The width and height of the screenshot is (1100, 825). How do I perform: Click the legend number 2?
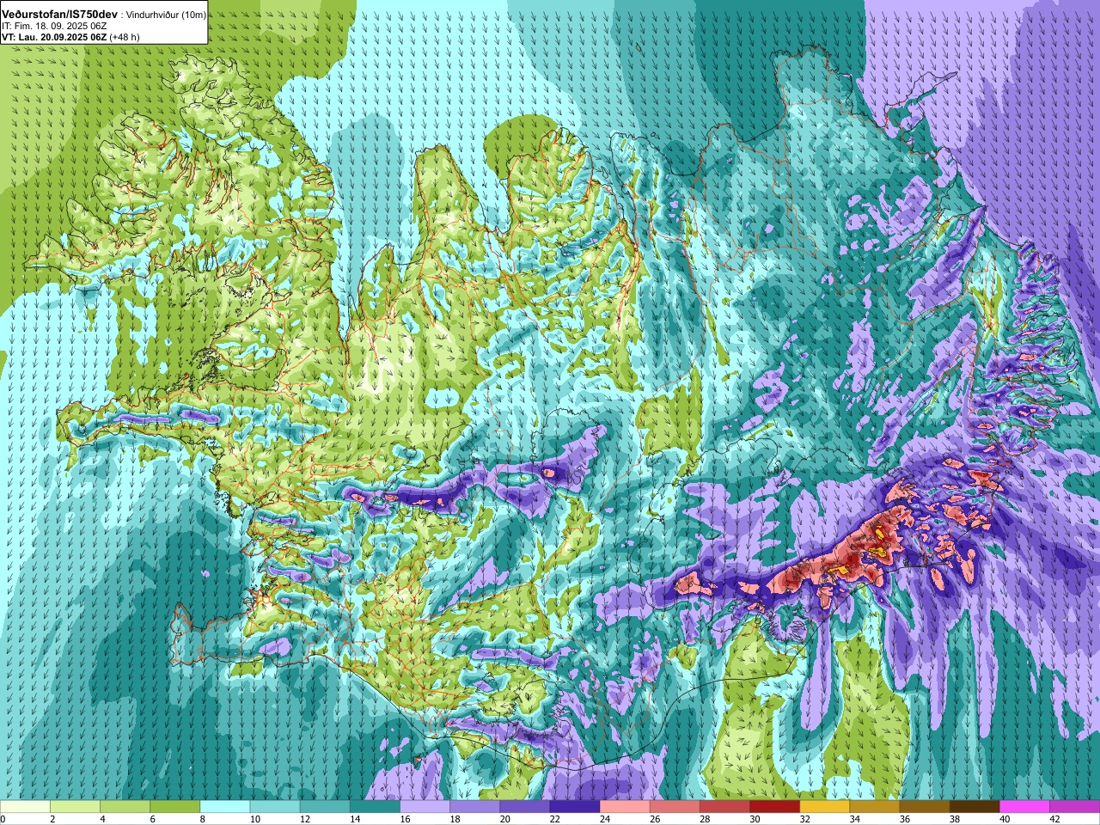click(52, 819)
